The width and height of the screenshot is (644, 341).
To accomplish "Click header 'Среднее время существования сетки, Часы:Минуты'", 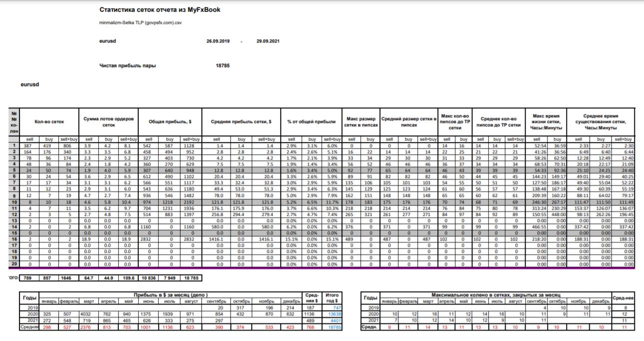I will [601, 122].
